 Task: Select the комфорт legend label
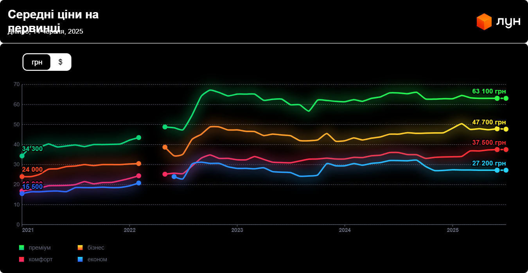pyautogui.click(x=41, y=259)
